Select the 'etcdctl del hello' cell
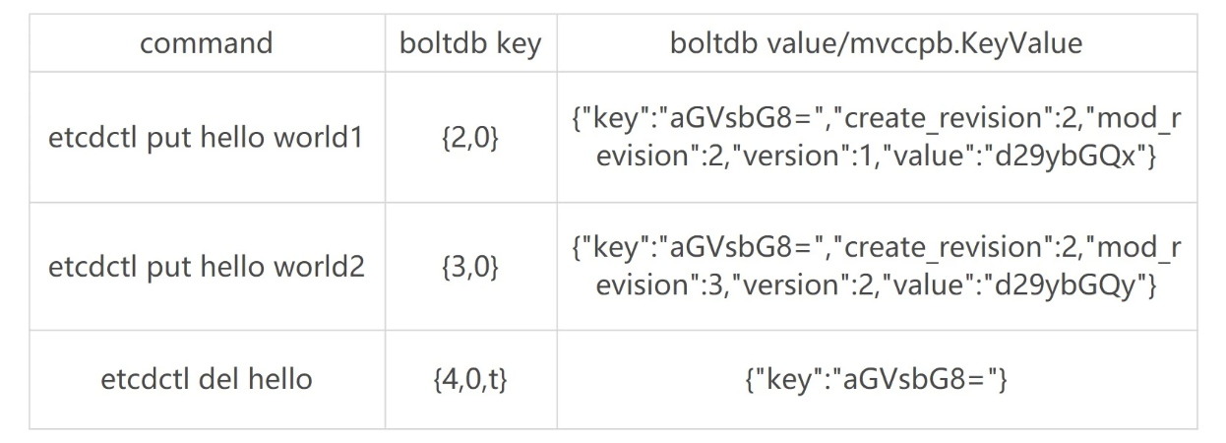1226x443 pixels. [x=206, y=379]
